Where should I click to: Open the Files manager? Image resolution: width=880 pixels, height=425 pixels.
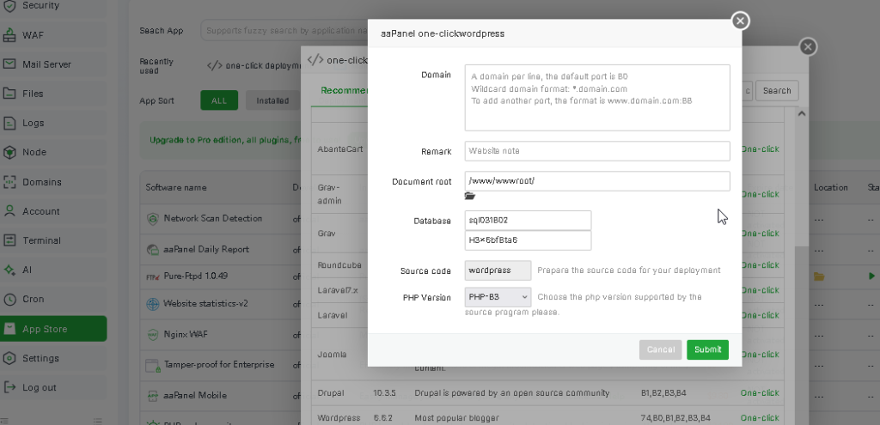pos(53,94)
